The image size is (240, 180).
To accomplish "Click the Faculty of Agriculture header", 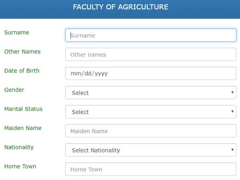I will [121, 7].
